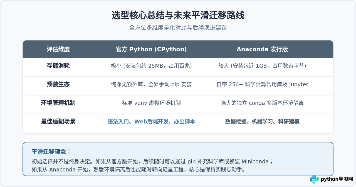
Task: Click the blue text '语法入门、Web后端开发、办公脚本'
Action: 151,122
